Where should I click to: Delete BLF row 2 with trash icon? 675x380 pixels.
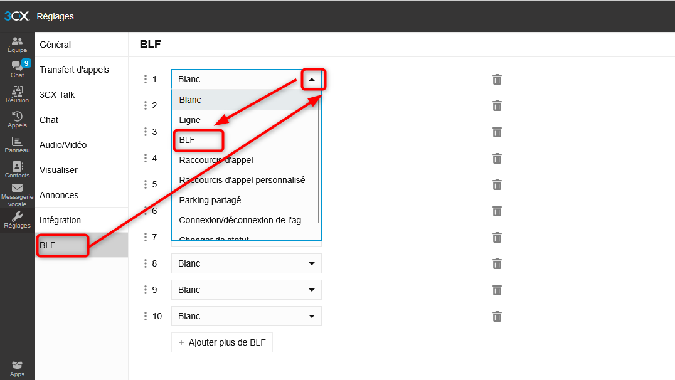pyautogui.click(x=497, y=105)
